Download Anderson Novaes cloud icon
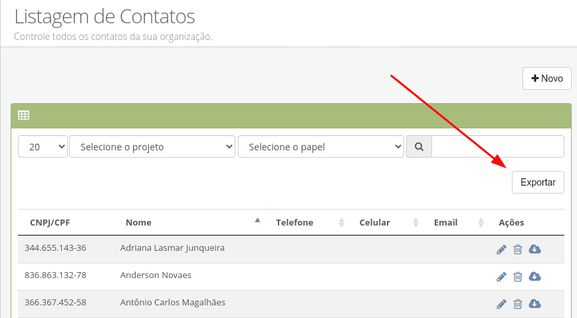The height and width of the screenshot is (318, 577). (x=534, y=277)
